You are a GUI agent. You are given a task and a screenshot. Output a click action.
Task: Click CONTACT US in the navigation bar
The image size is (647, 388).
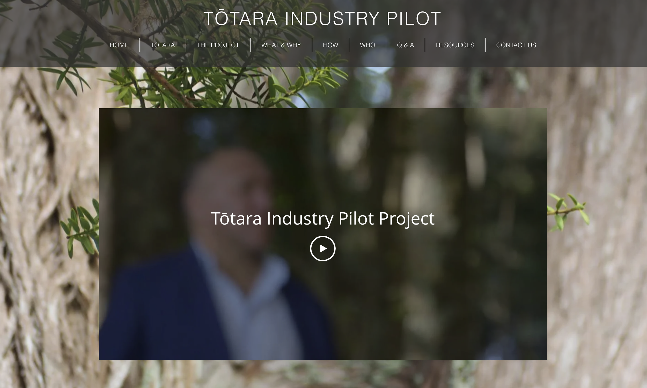516,45
